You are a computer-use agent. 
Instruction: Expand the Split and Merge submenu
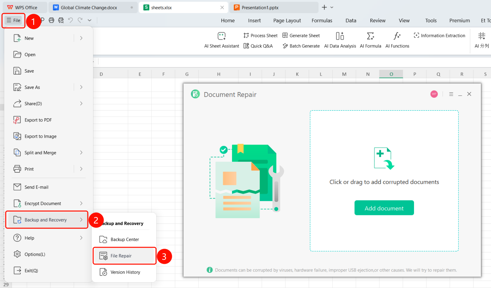81,153
